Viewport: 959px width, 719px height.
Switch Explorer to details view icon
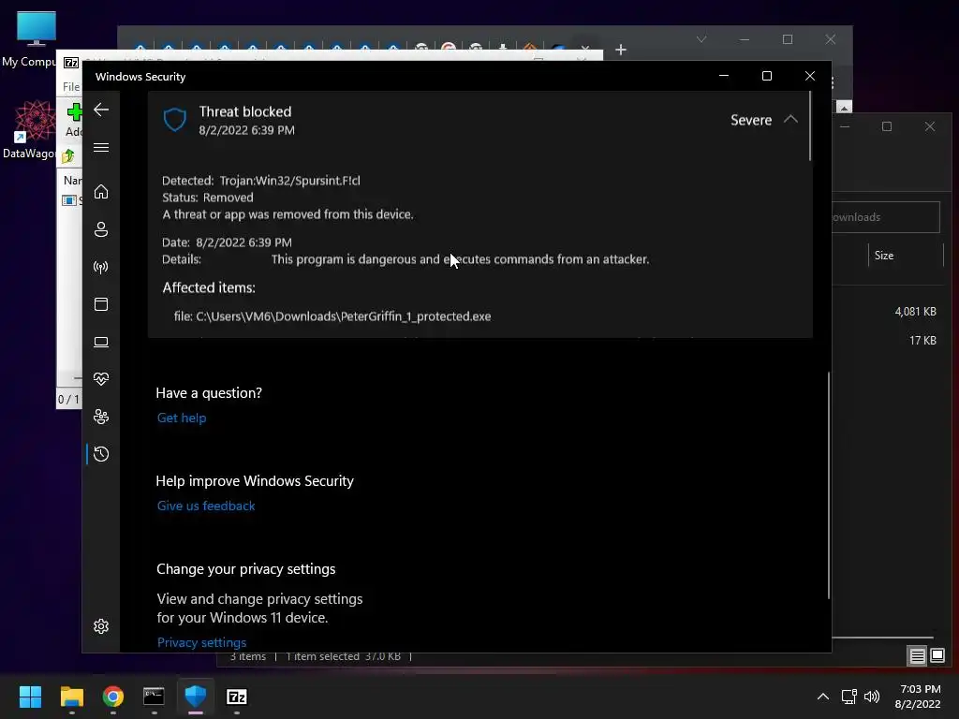click(x=918, y=656)
